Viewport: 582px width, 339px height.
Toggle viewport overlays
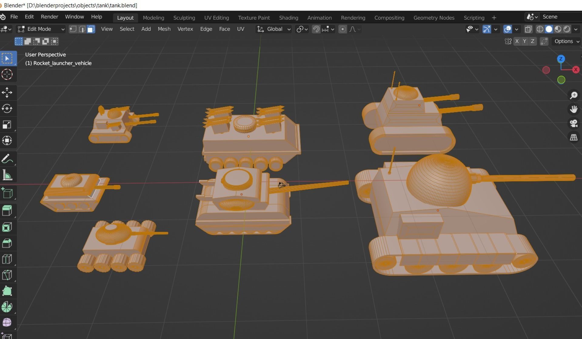(507, 29)
